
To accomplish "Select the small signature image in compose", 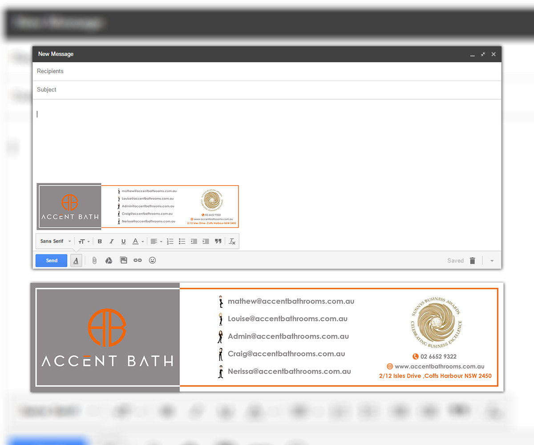I will pos(138,206).
